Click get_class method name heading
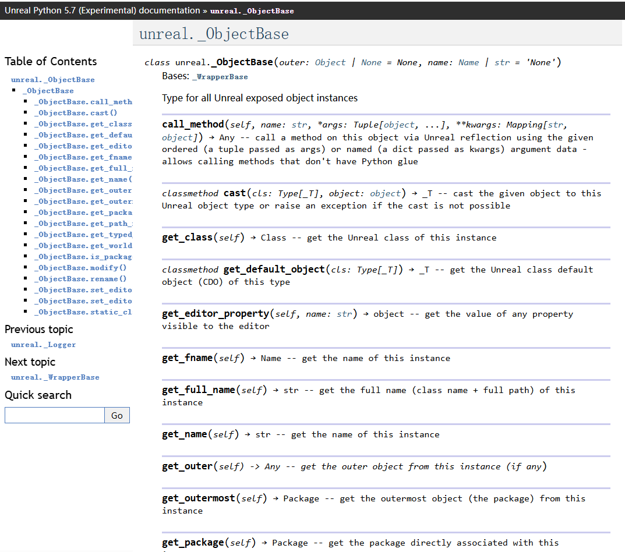 187,238
